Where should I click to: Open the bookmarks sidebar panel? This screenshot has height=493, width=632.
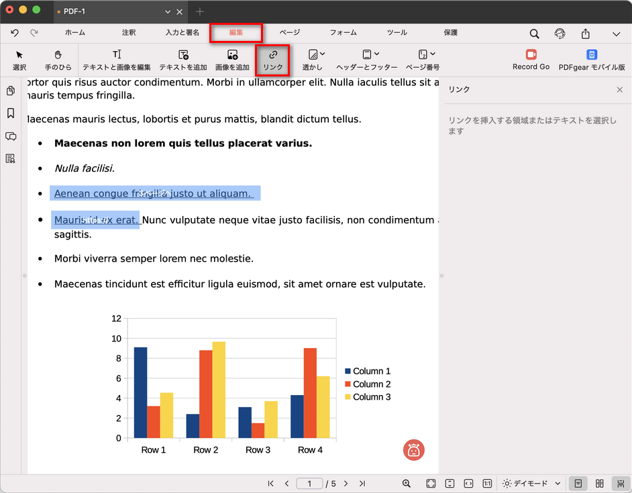tap(11, 113)
